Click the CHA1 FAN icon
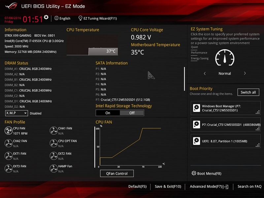The image size is (264, 198). 54,131
